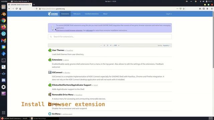This screenshot has height=120, width=214.
Task: Go back in Firefox
Action: tap(9, 9)
